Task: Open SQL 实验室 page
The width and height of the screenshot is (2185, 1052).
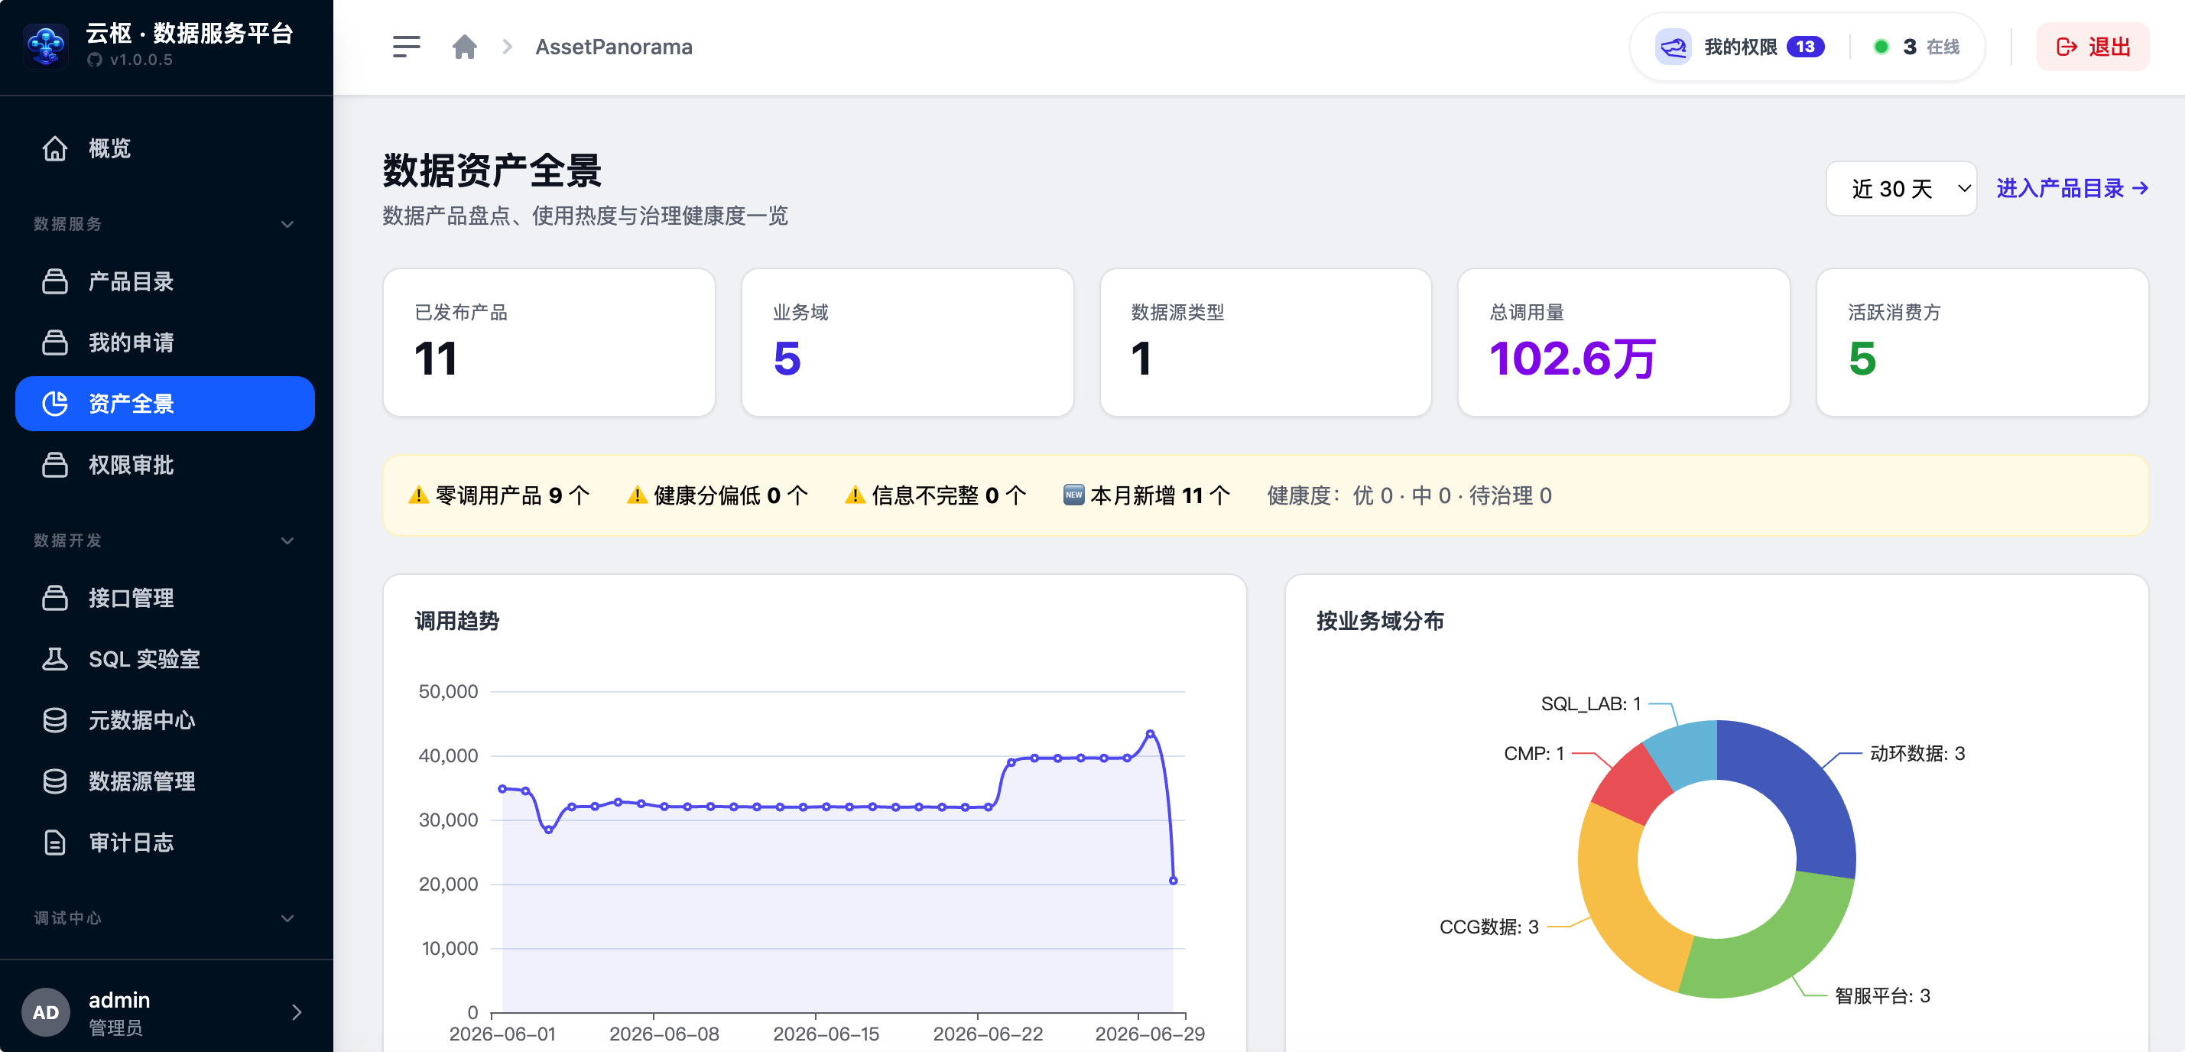Action: point(165,658)
